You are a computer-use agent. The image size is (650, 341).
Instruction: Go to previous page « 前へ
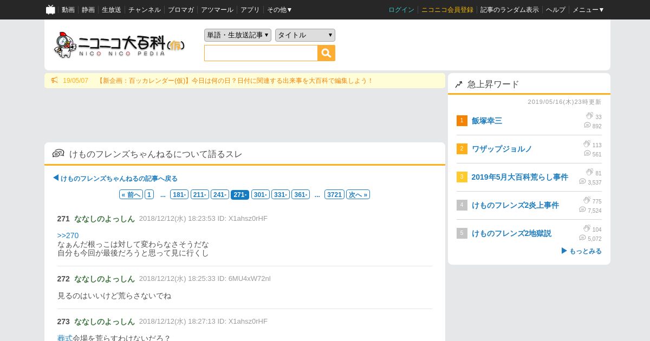tap(131, 195)
